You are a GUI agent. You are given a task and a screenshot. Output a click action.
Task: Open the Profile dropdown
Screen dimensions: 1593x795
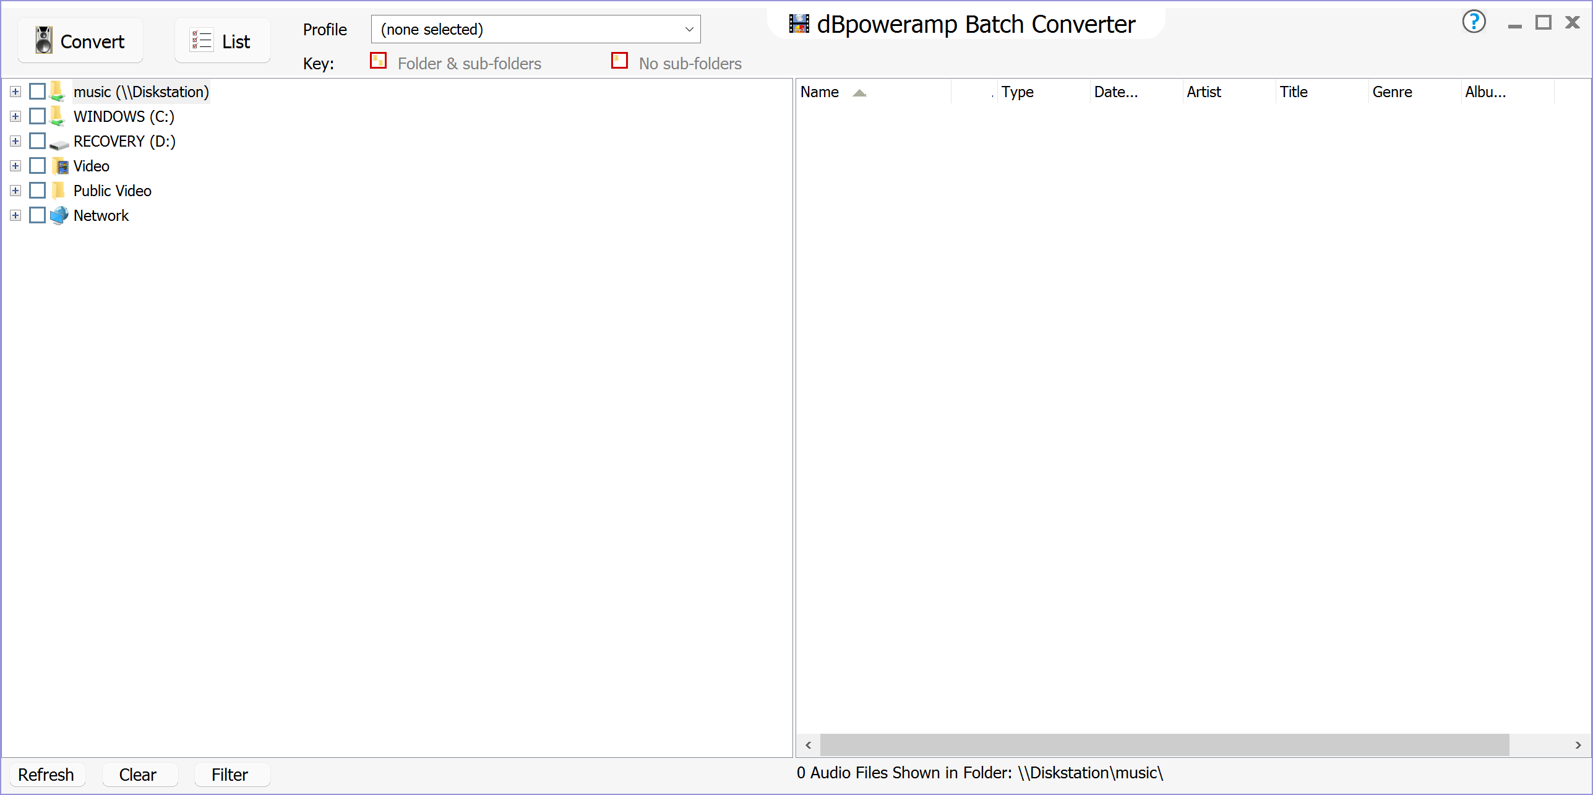(x=535, y=29)
